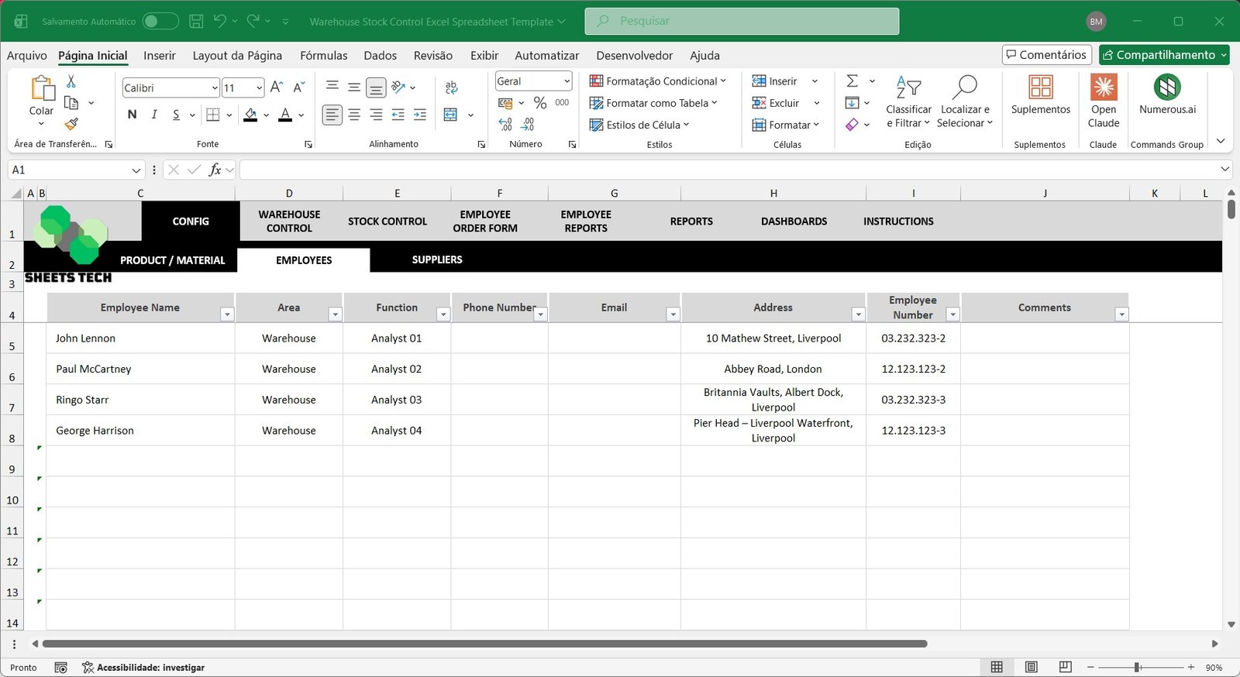
Task: Click the Save disk icon
Action: pos(197,22)
